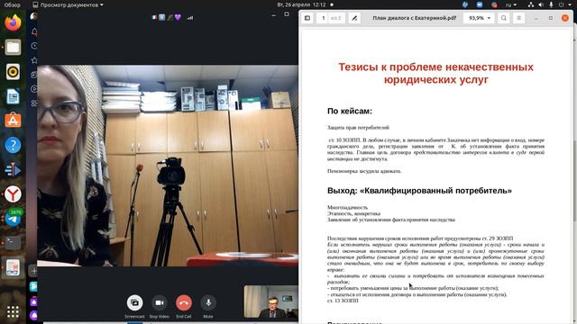Click the volume icon in the top bar
The width and height of the screenshot is (577, 324).
[x=541, y=4]
